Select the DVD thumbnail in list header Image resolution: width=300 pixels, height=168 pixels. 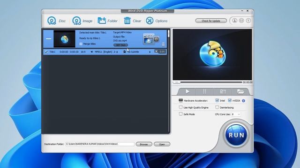pyautogui.click(x=64, y=39)
